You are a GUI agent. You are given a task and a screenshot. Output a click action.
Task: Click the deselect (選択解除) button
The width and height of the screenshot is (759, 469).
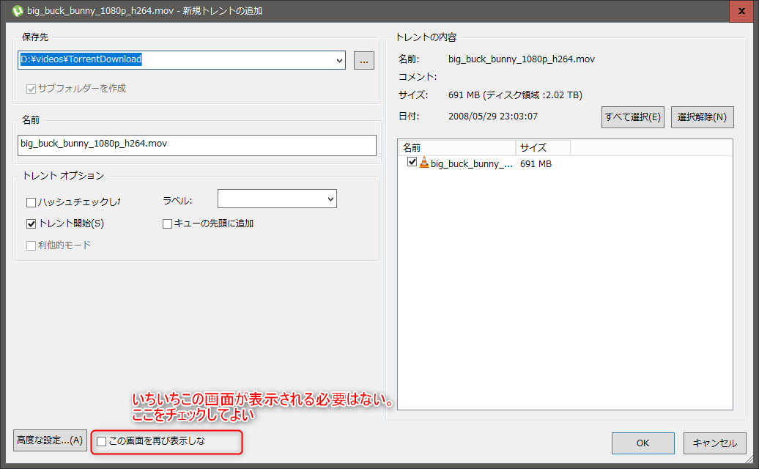pos(702,117)
